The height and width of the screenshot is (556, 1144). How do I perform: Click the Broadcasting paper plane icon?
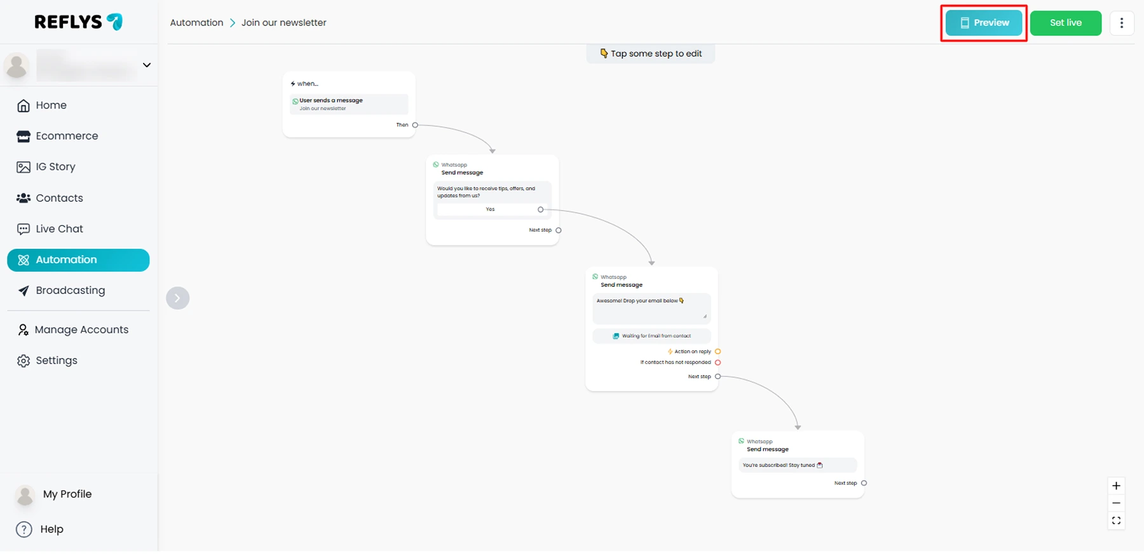point(24,291)
